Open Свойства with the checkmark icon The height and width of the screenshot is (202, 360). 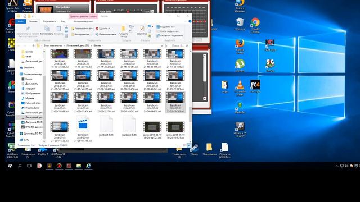tap(142, 29)
